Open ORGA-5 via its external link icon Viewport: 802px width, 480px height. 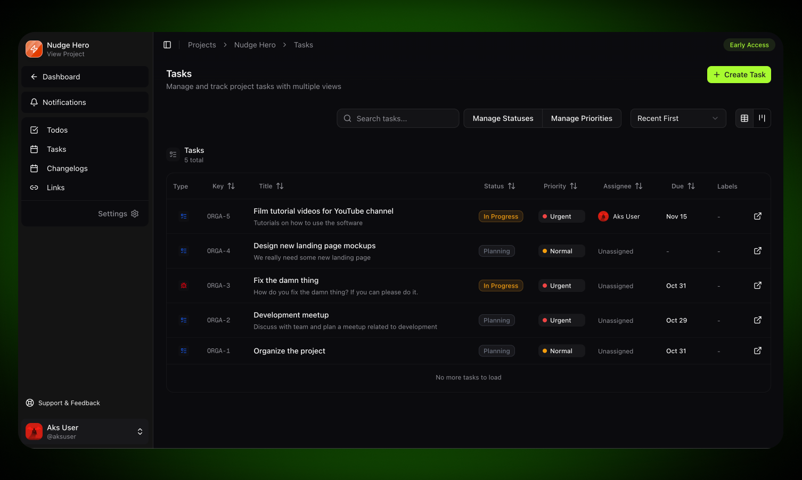pos(757,216)
